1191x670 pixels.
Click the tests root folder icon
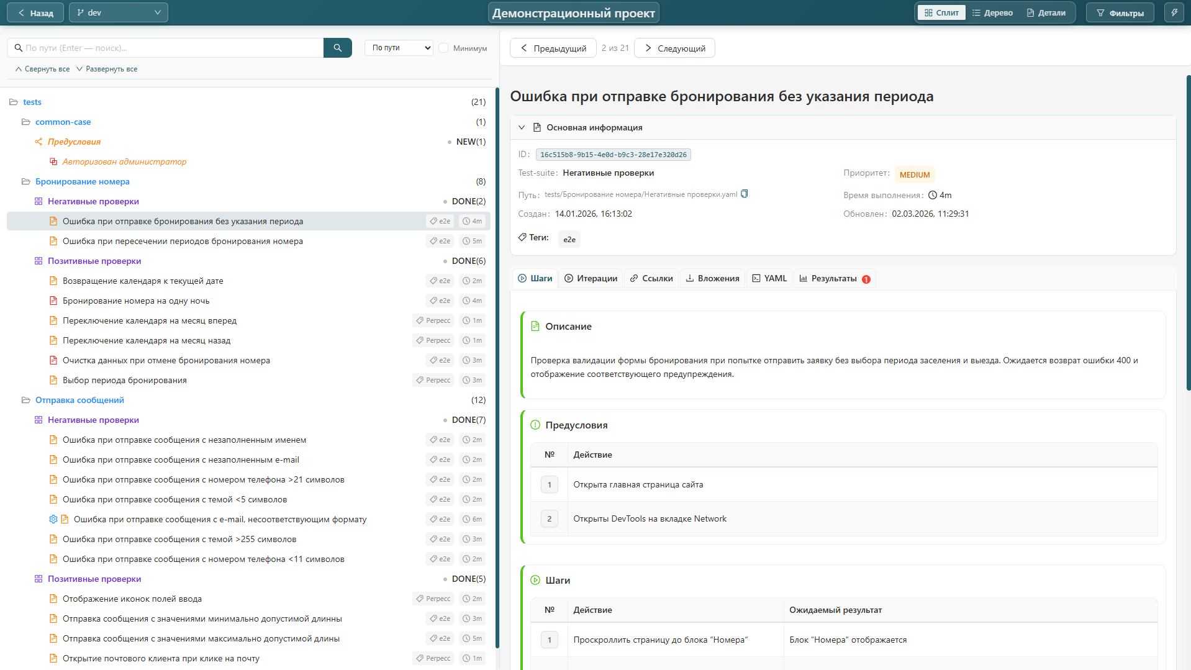tap(14, 102)
